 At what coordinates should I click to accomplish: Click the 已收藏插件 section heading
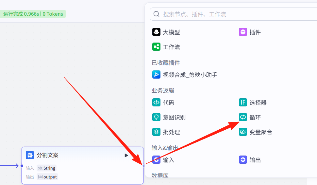[166, 63]
